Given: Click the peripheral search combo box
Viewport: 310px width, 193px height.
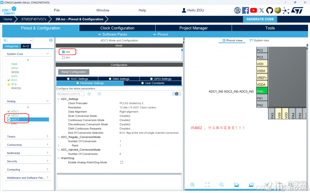Looking at the screenshot, I should click(x=20, y=40).
